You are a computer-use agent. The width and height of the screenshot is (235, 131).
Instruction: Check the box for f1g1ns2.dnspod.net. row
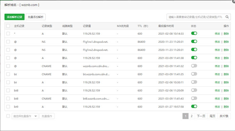(x=8, y=50)
